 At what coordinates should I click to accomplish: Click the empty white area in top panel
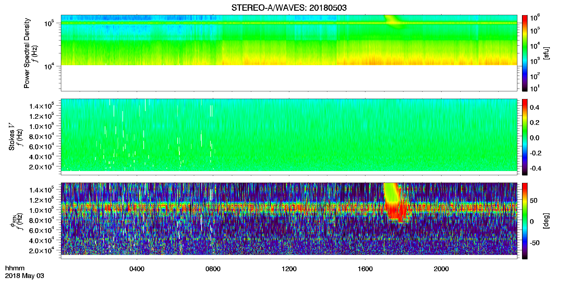[289, 78]
